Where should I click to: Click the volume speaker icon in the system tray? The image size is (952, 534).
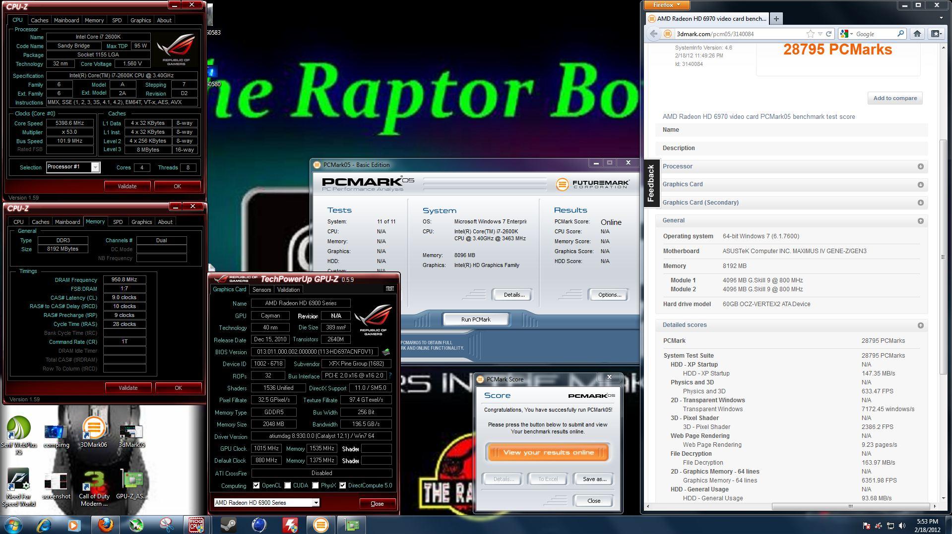tap(902, 526)
